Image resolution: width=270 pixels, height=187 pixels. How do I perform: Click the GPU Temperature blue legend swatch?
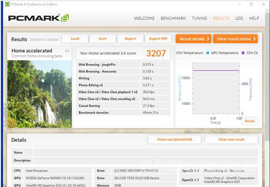click(x=207, y=53)
